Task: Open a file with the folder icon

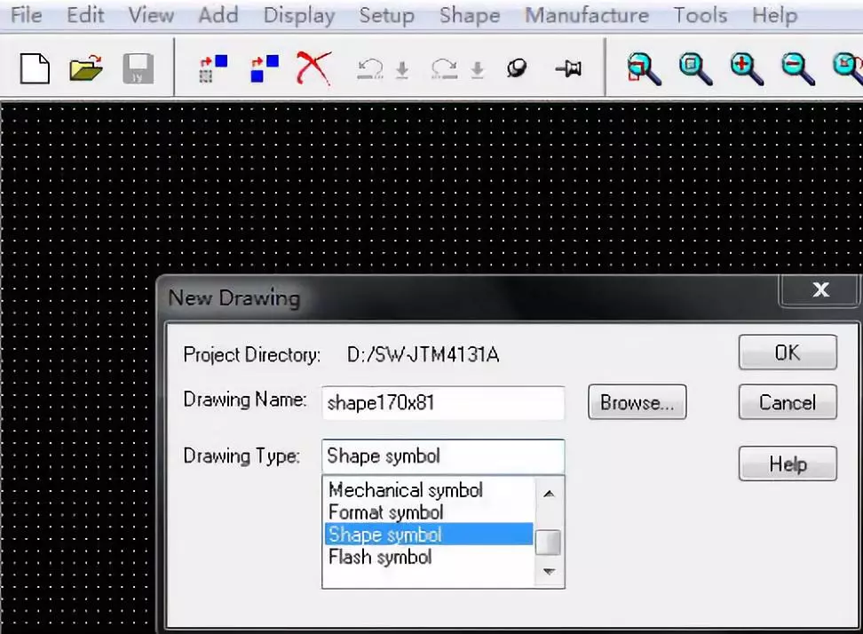Action: point(86,68)
